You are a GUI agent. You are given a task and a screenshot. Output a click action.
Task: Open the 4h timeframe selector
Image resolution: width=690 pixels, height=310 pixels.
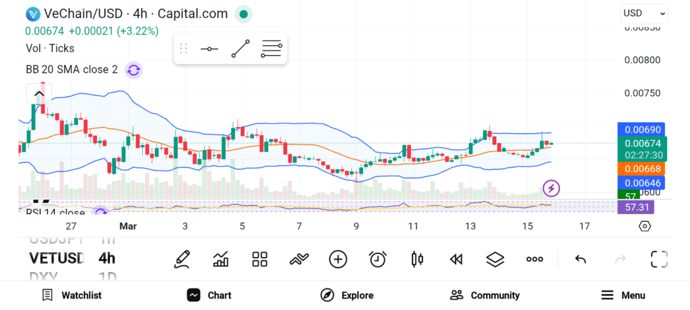coord(106,258)
